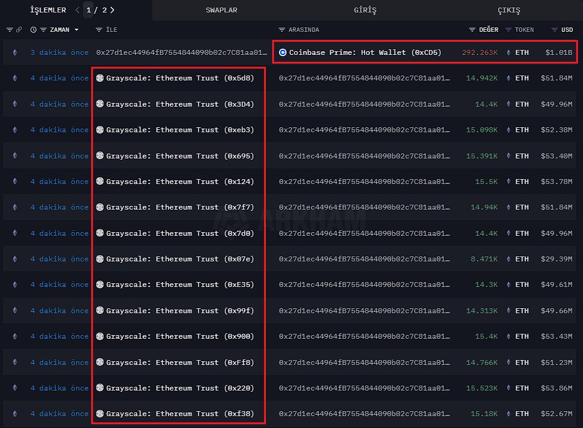
Task: Open the Zaman column sort dropdown
Action: (x=77, y=30)
